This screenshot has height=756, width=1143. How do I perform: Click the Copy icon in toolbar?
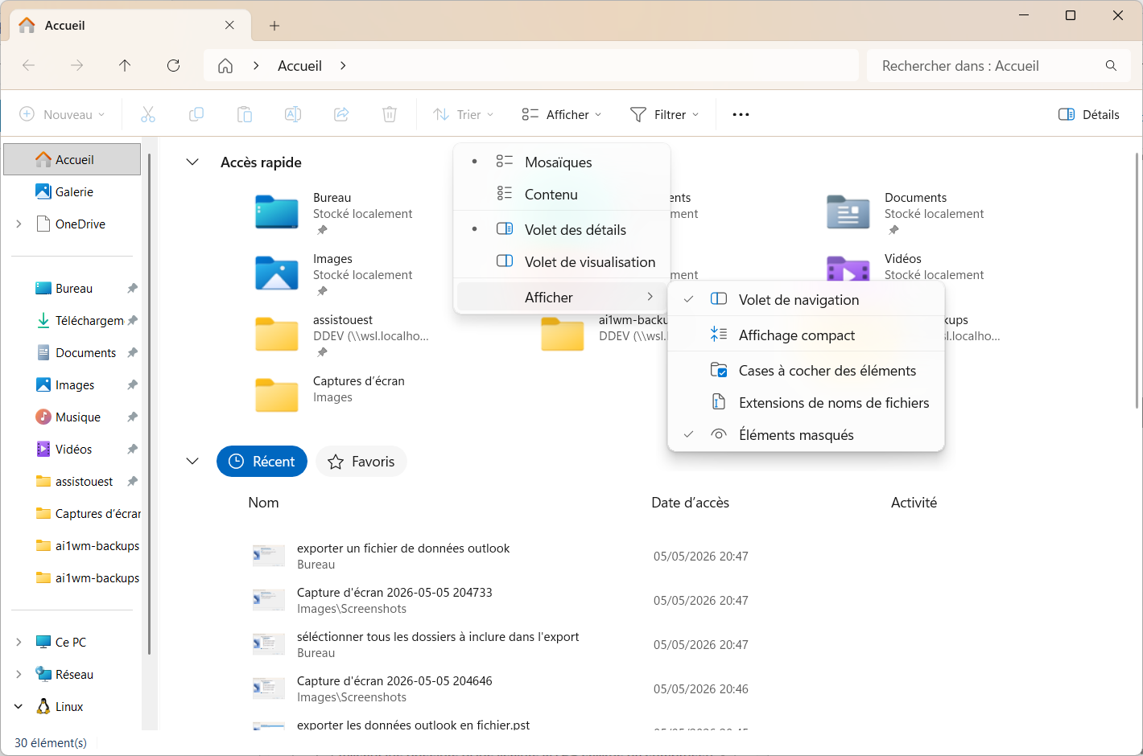(196, 114)
